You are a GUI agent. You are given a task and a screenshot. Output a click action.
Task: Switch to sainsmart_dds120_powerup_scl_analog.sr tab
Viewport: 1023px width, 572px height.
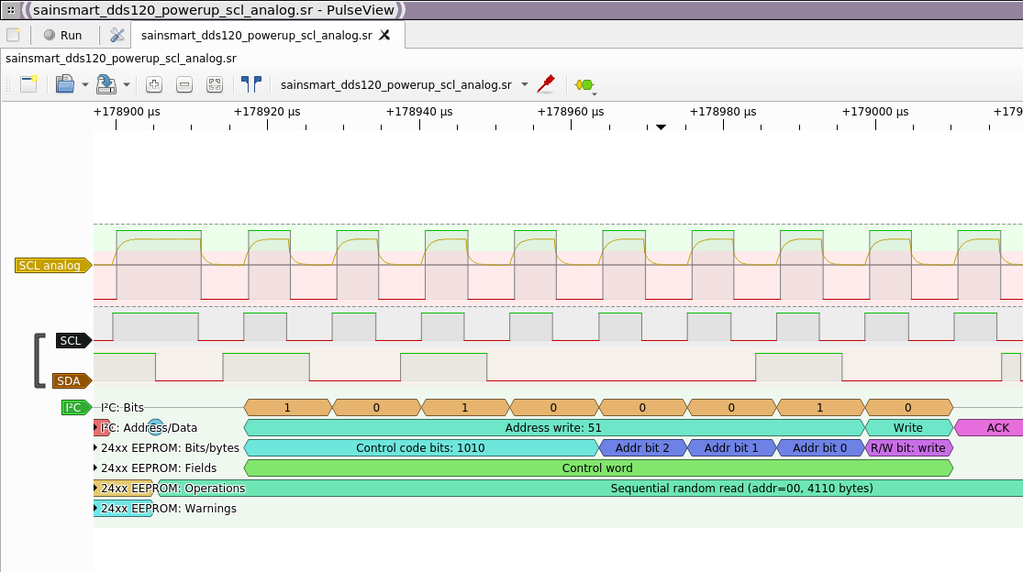[x=256, y=35]
